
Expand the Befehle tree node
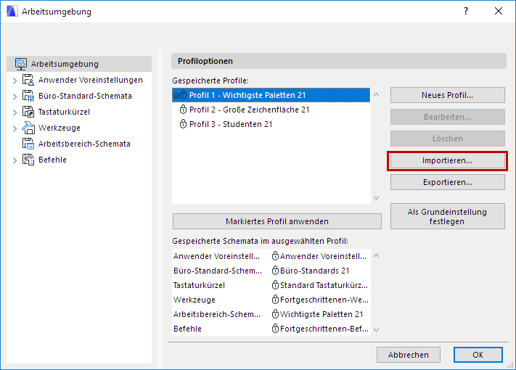click(x=15, y=160)
